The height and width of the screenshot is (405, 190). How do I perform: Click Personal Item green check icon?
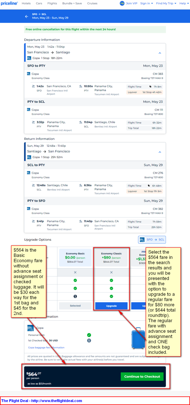pyautogui.click(x=89, y=335)
